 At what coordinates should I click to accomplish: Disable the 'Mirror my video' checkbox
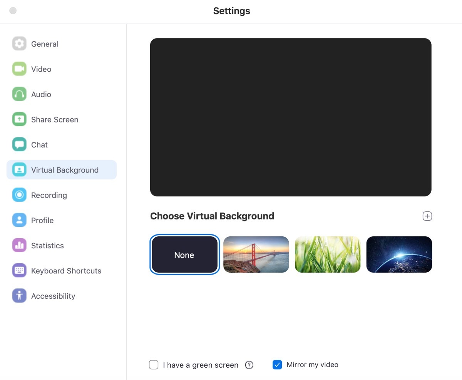[277, 364]
